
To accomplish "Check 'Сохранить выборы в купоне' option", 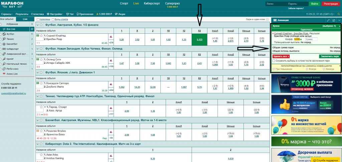I will pyautogui.click(x=274, y=60).
